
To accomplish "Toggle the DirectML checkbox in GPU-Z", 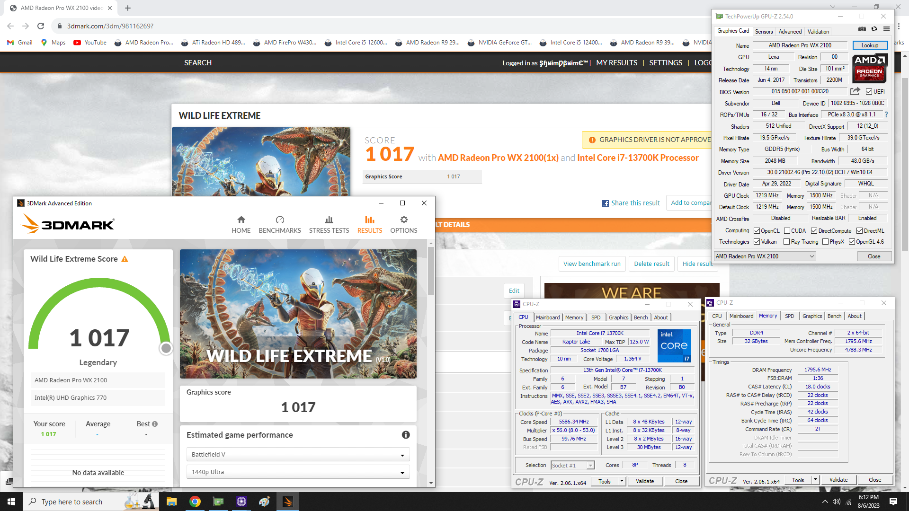I will pyautogui.click(x=859, y=231).
